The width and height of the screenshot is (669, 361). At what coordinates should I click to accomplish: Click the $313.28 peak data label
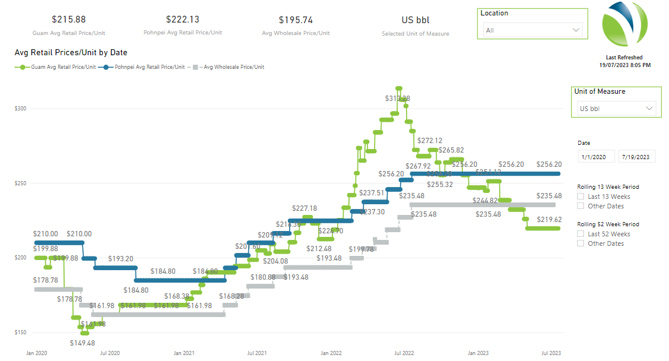tap(397, 99)
